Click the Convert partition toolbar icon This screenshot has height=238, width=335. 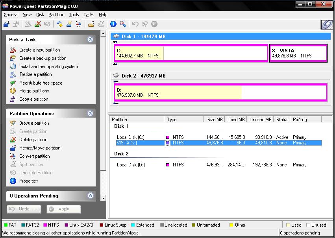click(78, 24)
